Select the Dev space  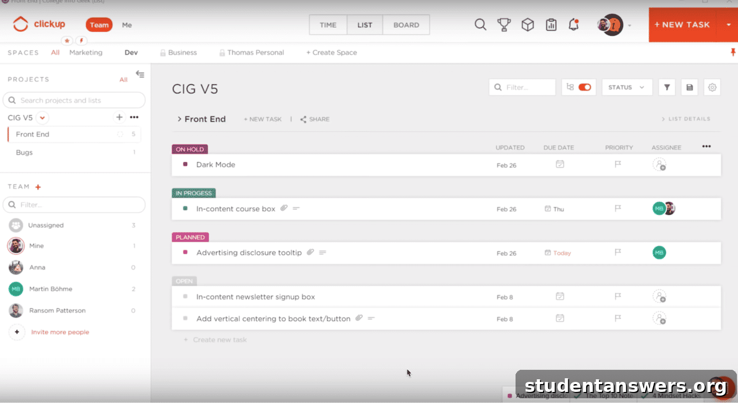click(131, 53)
